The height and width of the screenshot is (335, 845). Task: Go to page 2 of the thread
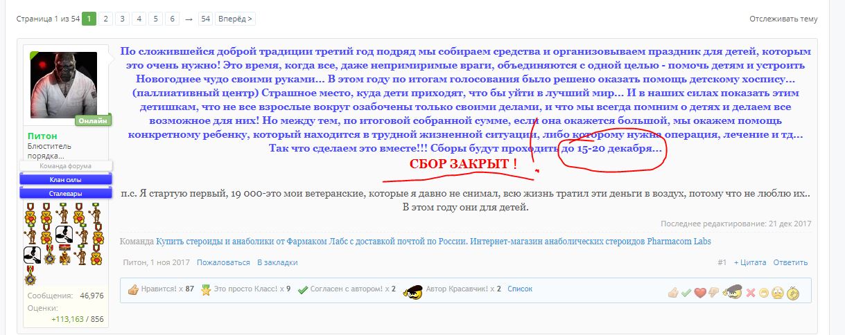click(x=105, y=19)
